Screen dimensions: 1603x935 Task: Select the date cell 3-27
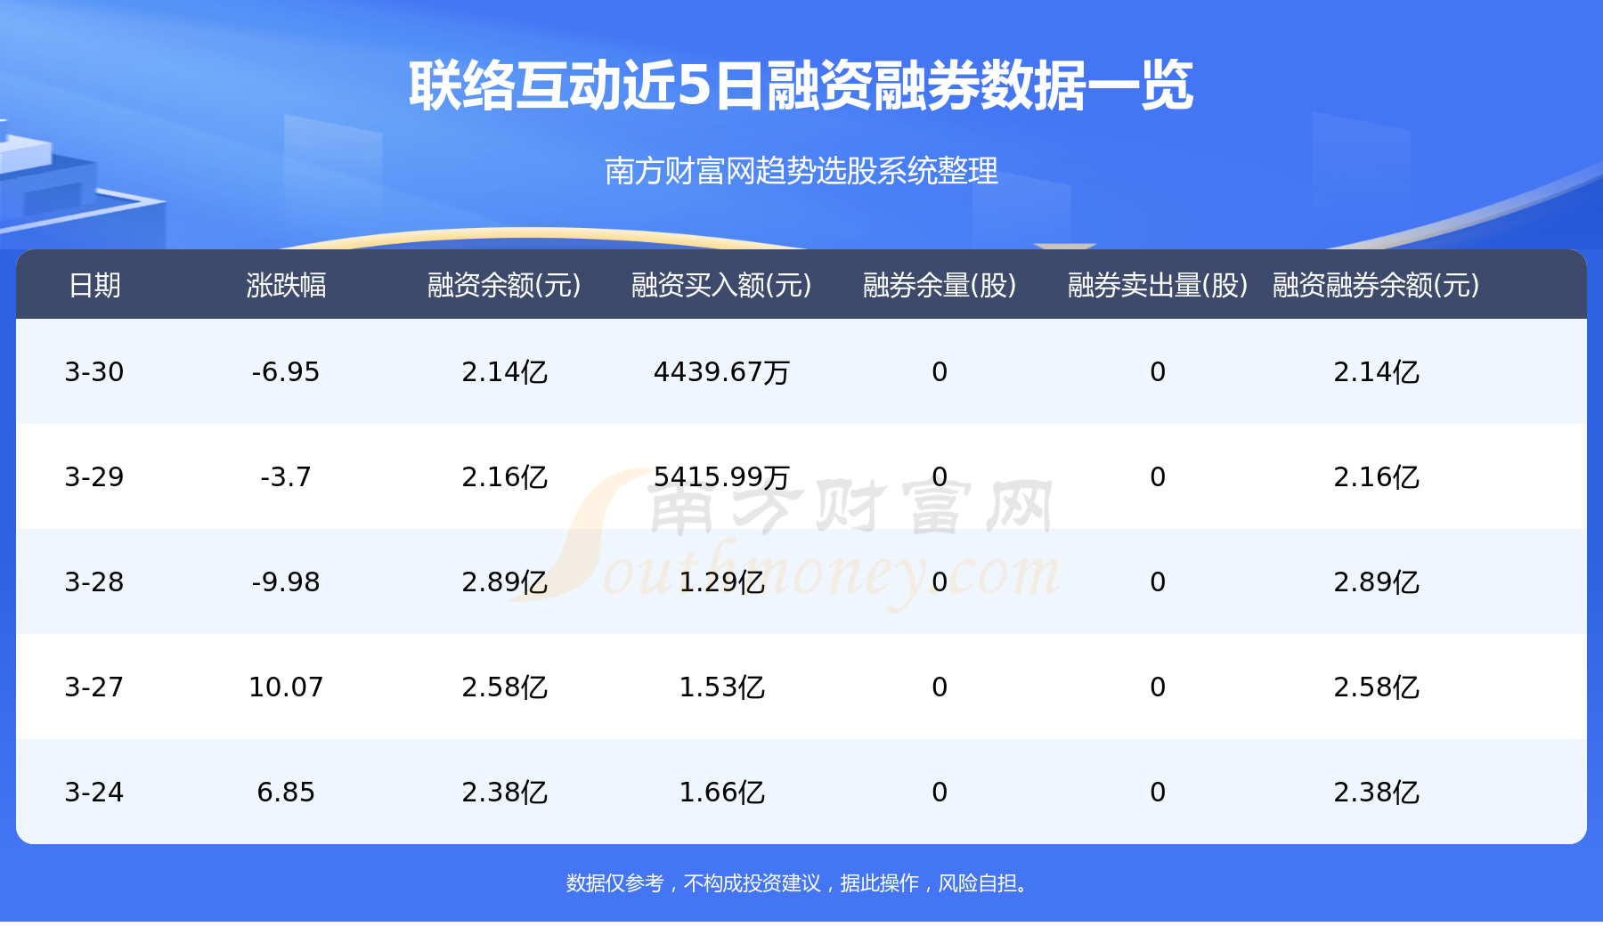(x=94, y=687)
